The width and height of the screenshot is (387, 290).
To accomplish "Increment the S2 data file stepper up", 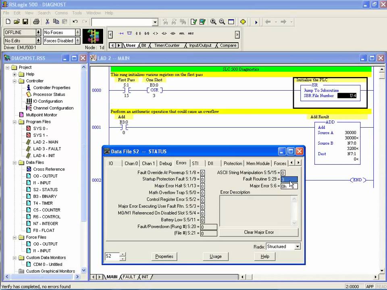I will click(123, 254).
